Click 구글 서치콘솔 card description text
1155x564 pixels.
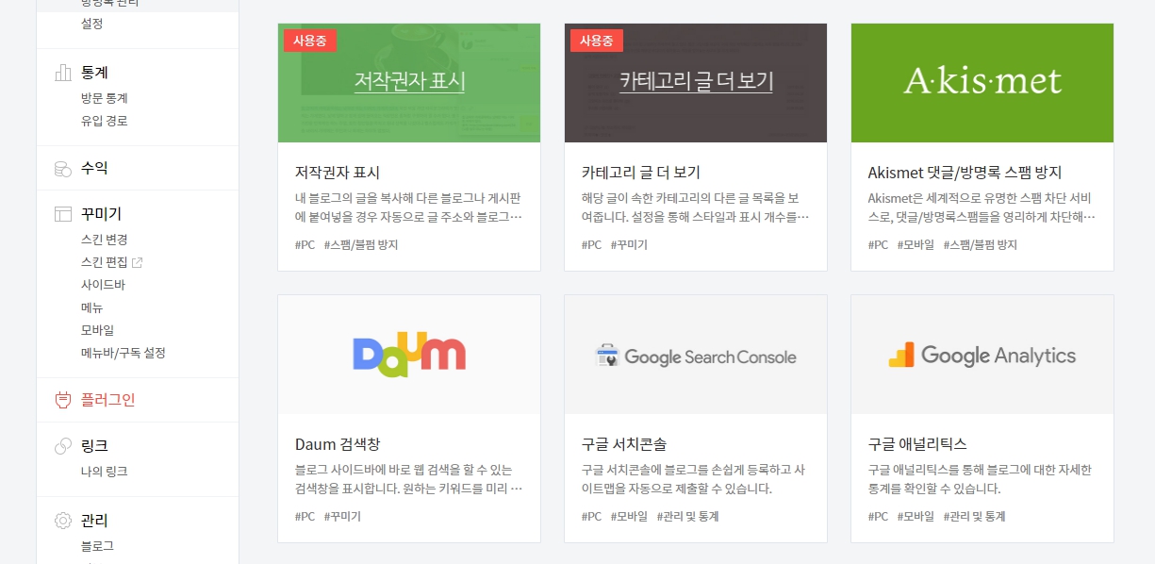pos(693,479)
